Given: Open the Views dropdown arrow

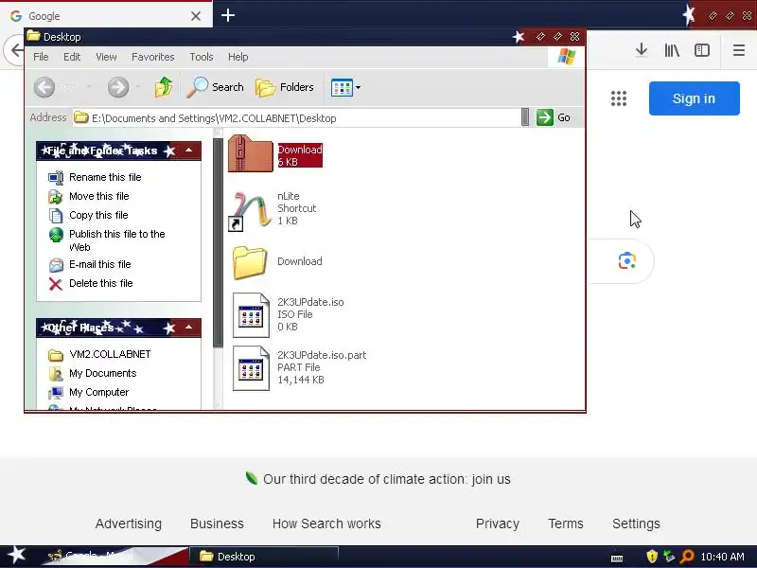Looking at the screenshot, I should (358, 88).
